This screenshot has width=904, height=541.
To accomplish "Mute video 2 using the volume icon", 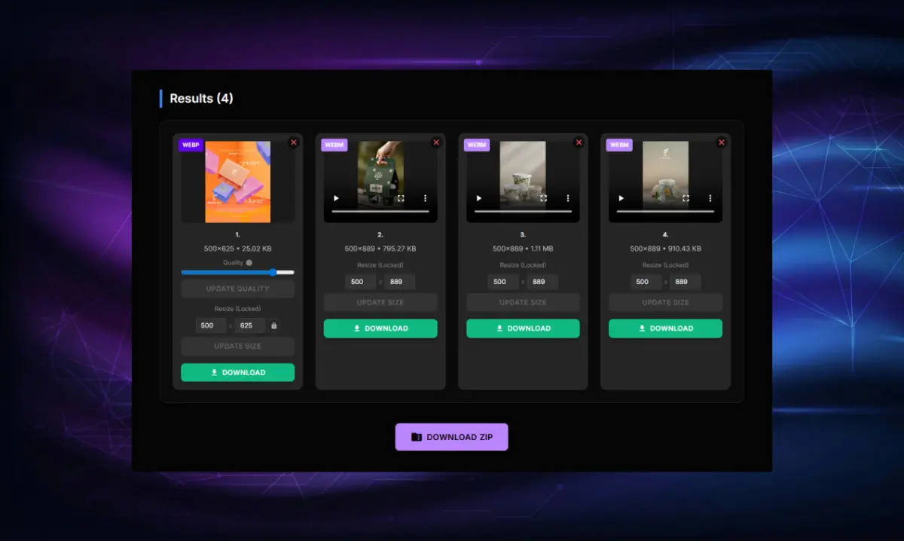I will coord(376,197).
